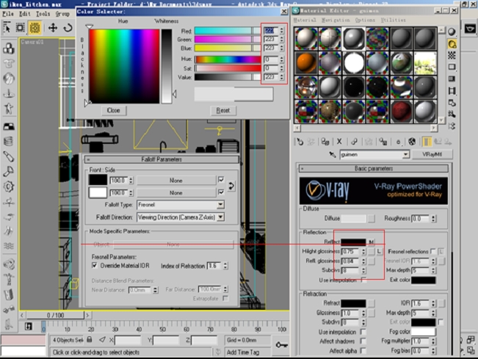Enable the Fresnel reflections checkbox
This screenshot has height=359, width=478.
[x=433, y=251]
